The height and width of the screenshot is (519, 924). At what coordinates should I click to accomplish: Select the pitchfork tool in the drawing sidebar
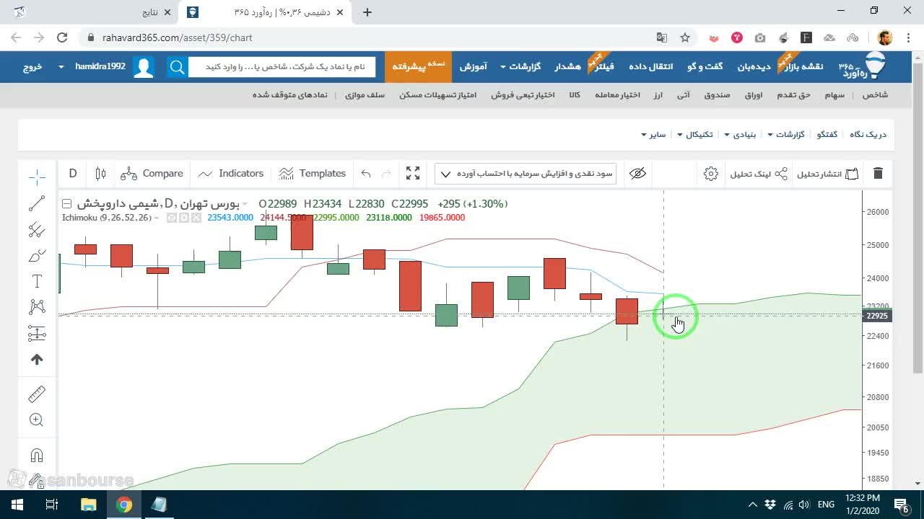(x=37, y=230)
